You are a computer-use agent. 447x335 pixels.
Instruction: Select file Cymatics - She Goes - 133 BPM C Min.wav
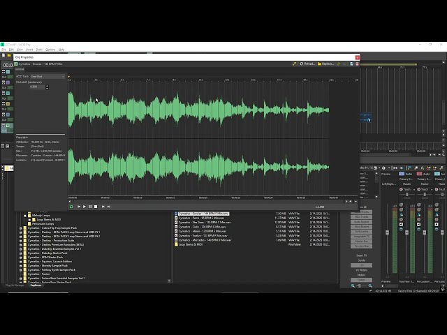(x=205, y=222)
